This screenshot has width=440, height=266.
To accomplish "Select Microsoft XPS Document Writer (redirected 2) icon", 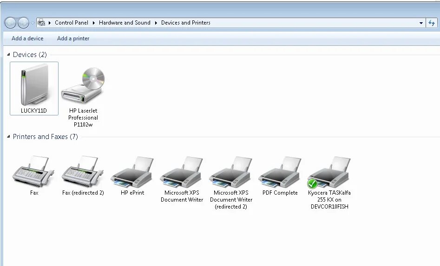I will (x=230, y=171).
